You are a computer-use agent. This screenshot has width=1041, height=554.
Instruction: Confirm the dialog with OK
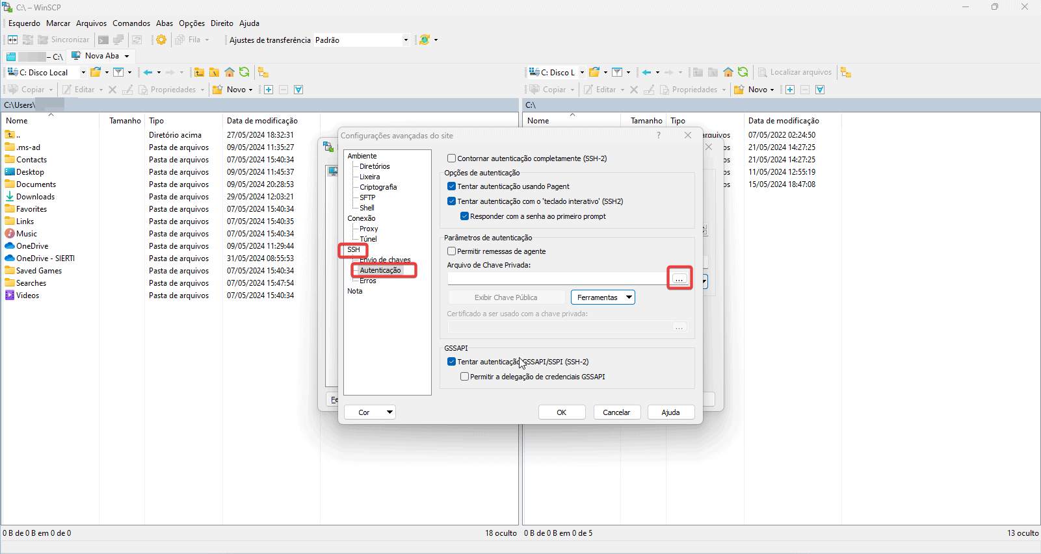pyautogui.click(x=561, y=412)
